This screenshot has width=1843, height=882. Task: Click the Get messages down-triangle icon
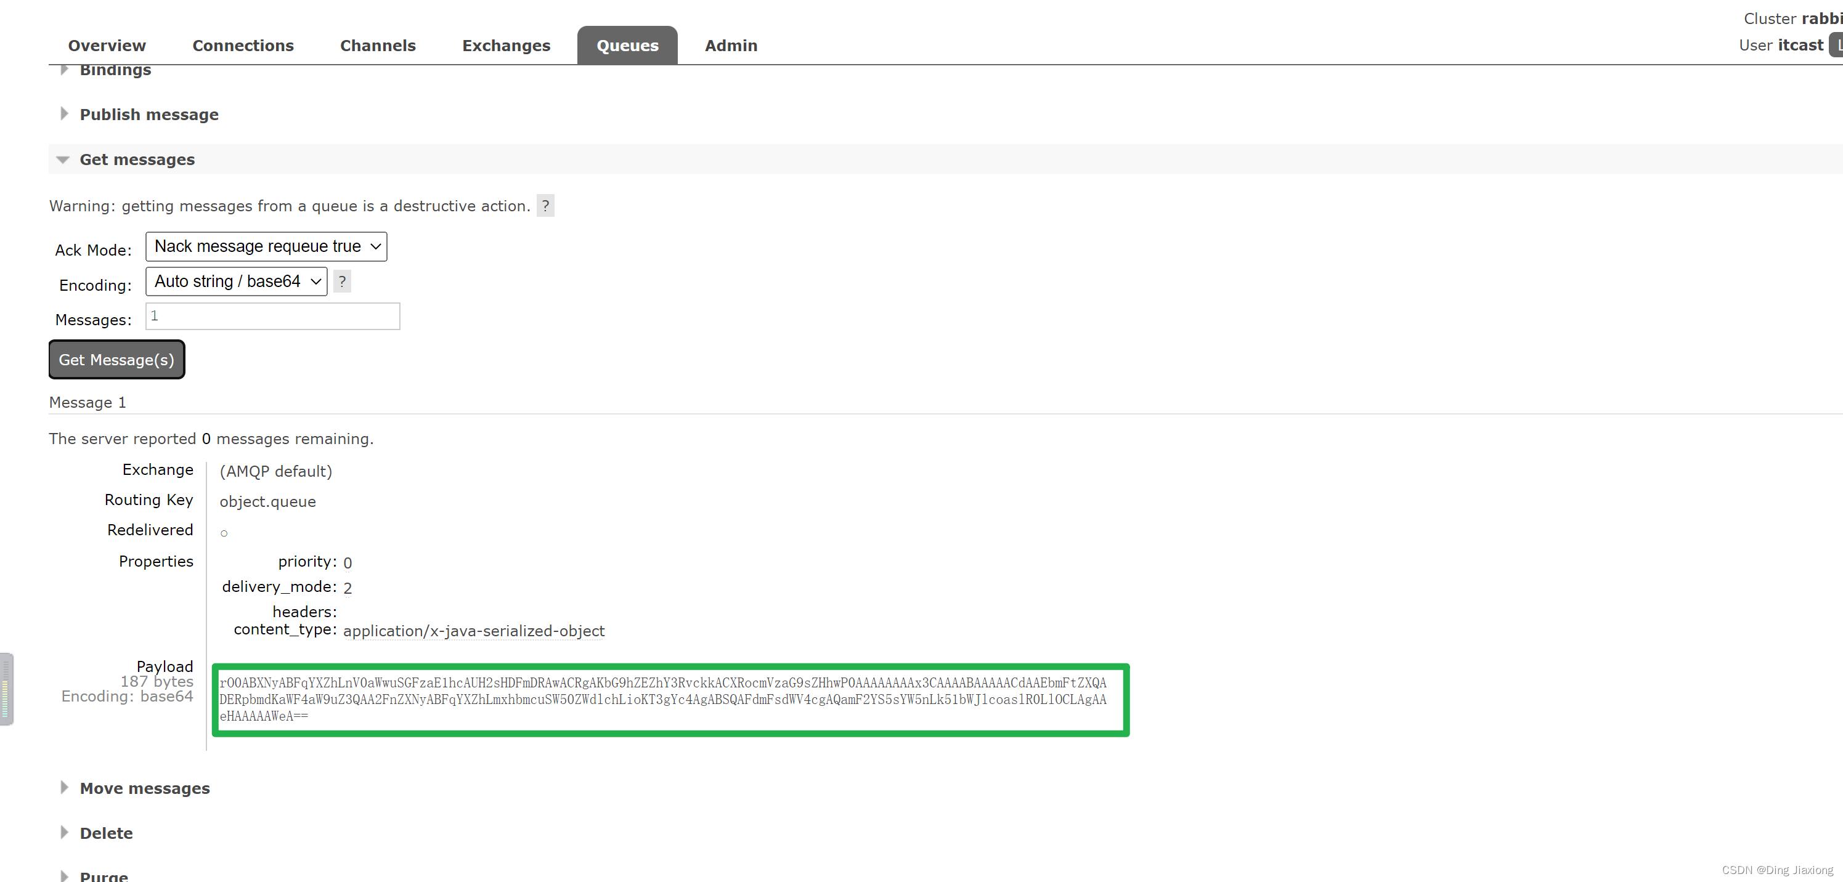pos(63,160)
